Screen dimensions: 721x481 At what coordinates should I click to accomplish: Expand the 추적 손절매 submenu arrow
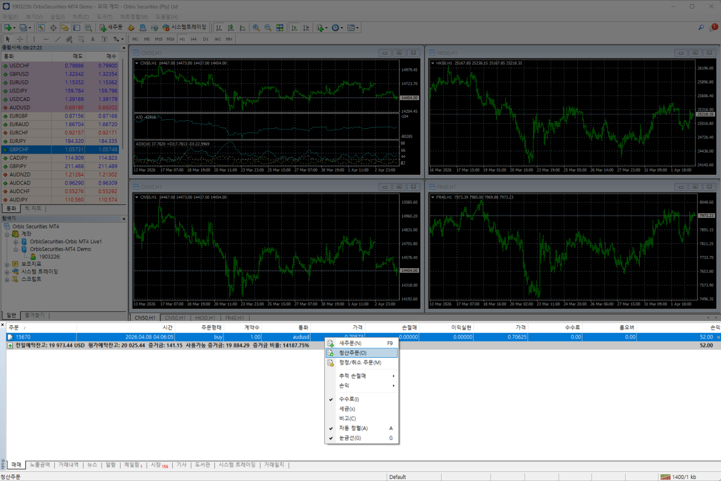coord(393,376)
